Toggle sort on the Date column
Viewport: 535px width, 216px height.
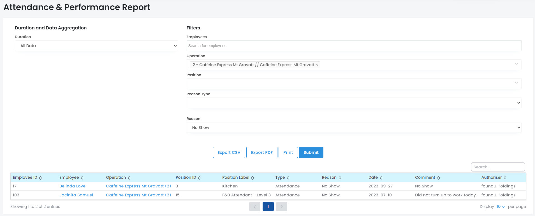coord(381,178)
